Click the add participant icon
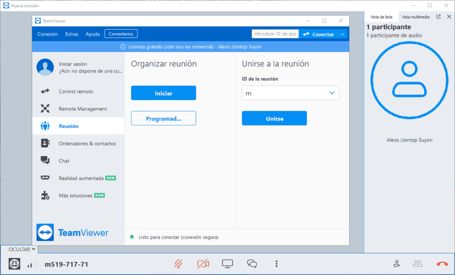The height and width of the screenshot is (275, 455). pyautogui.click(x=397, y=264)
